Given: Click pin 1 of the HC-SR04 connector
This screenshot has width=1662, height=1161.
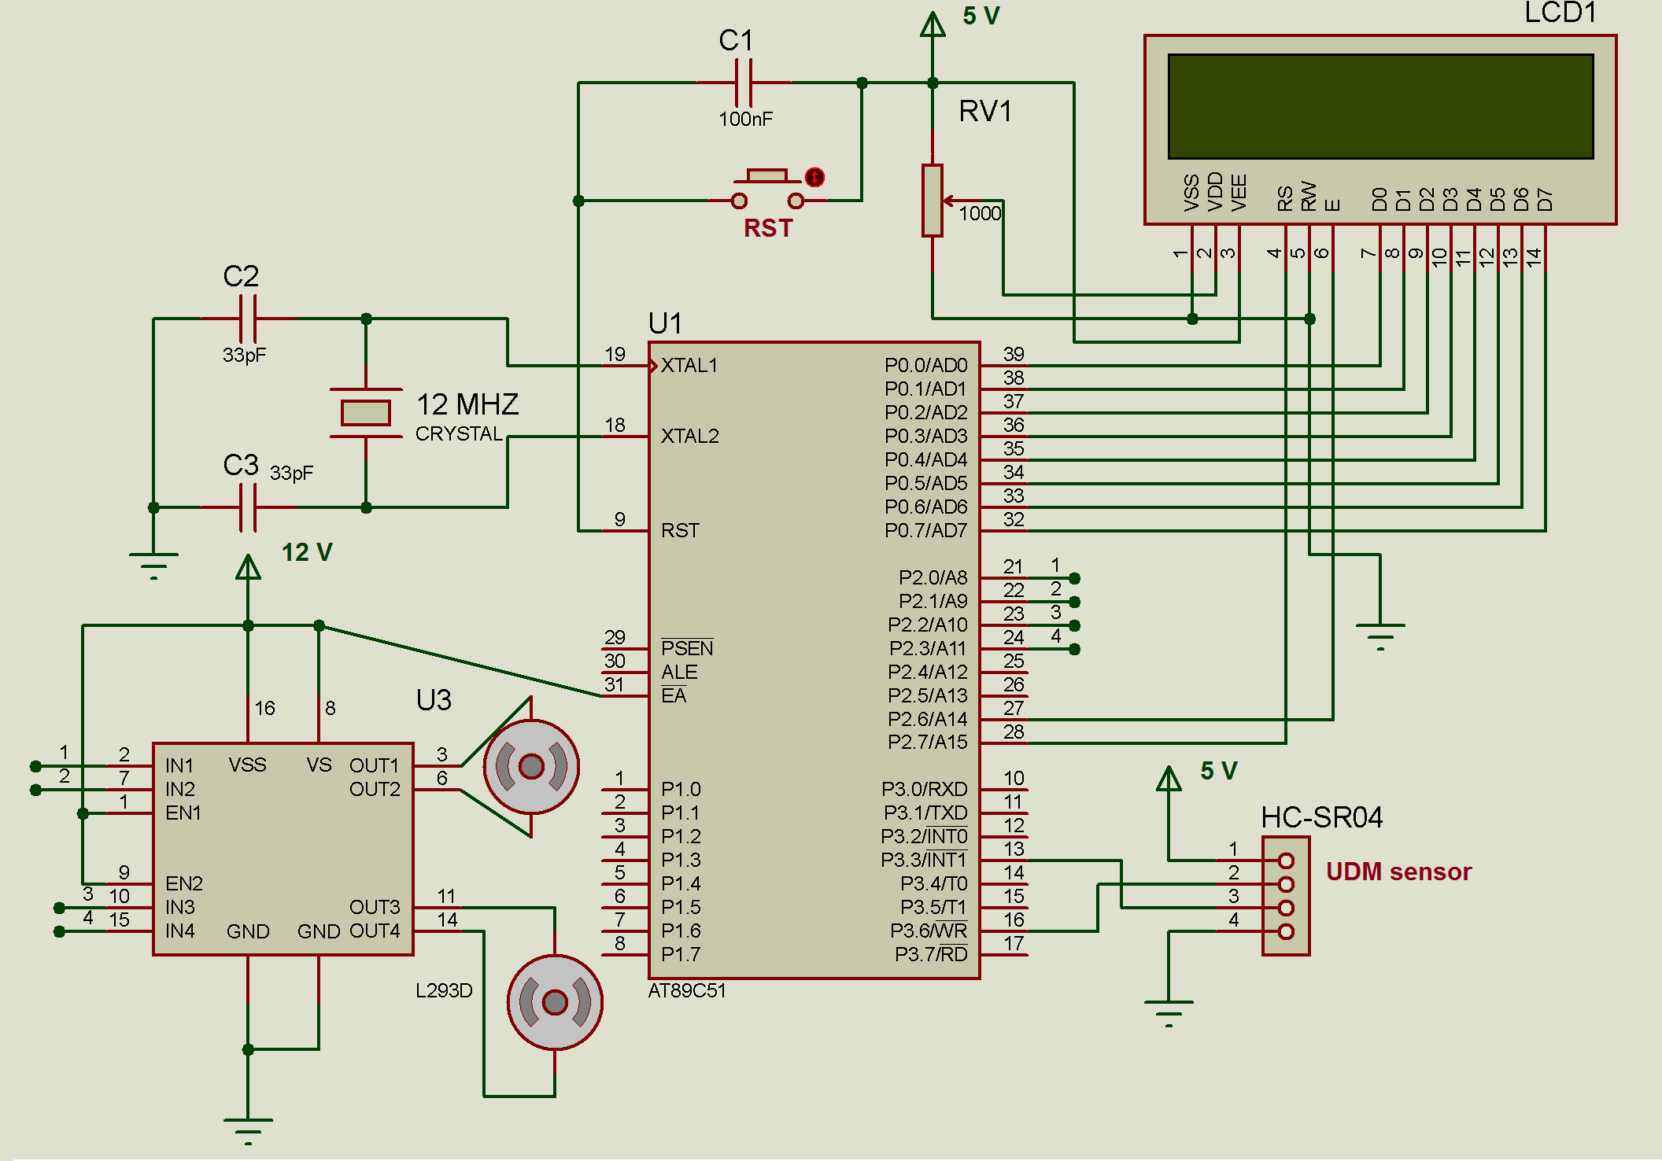Looking at the screenshot, I should 1286,861.
